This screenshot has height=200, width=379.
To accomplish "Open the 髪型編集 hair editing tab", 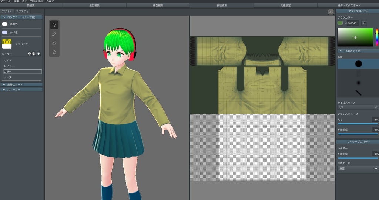I will click(x=94, y=5).
